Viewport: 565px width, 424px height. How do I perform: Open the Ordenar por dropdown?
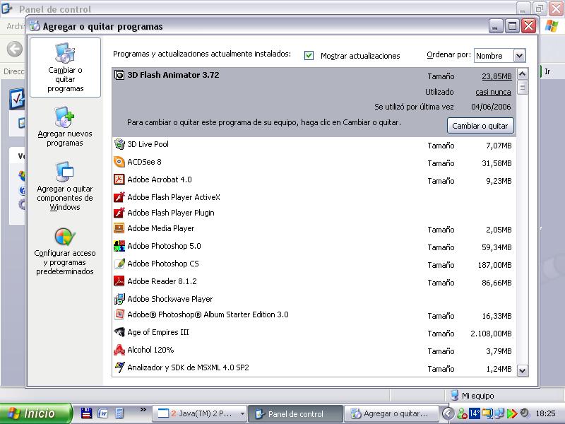pyautogui.click(x=519, y=56)
